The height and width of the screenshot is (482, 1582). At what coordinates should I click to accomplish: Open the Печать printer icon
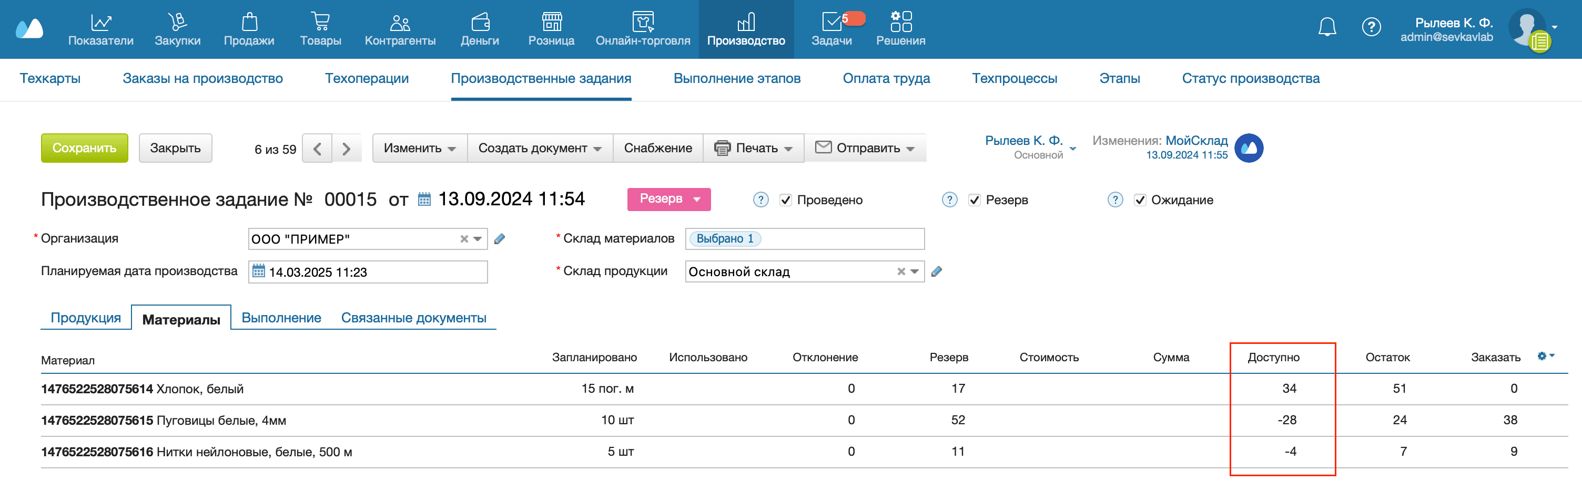pyautogui.click(x=724, y=148)
